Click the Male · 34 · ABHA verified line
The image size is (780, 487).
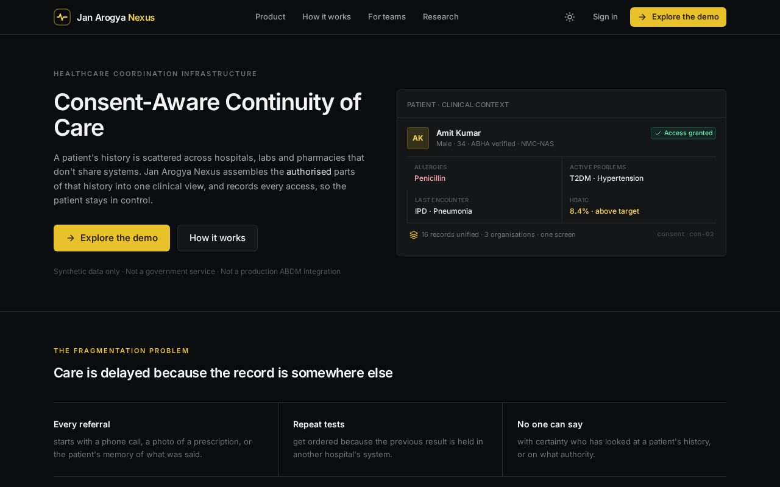(495, 144)
